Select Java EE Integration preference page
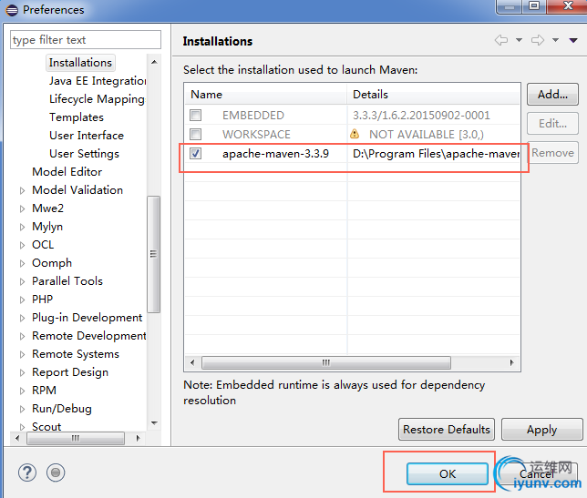This screenshot has width=587, height=498. tap(98, 81)
